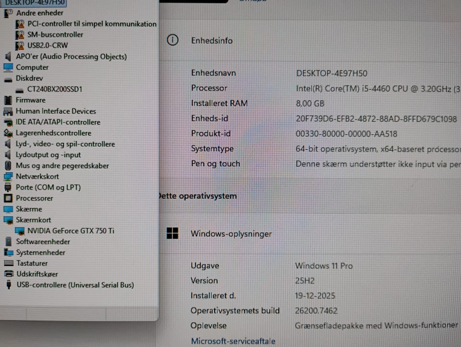The width and height of the screenshot is (461, 347).
Task: Open the Microsoft-serviceaftale link
Action: (x=233, y=341)
